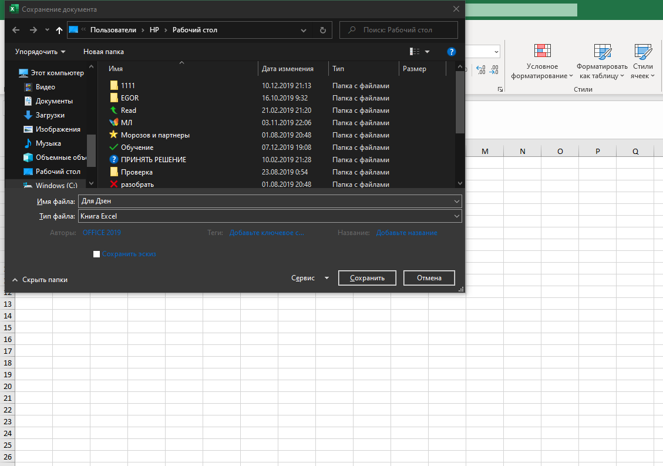Open Документы in the navigation pane
663x466 pixels.
click(48, 101)
